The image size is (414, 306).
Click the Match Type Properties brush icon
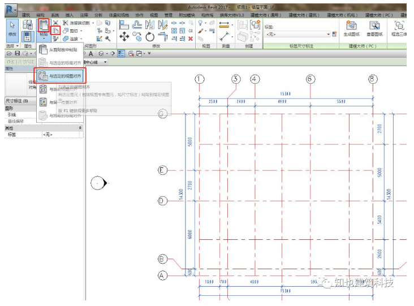point(55,38)
